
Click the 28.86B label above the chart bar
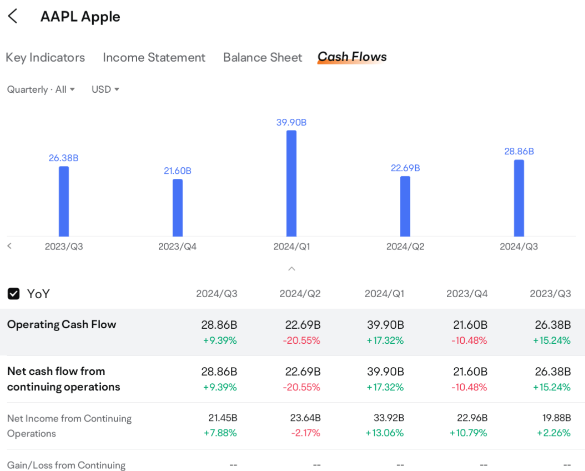click(x=519, y=151)
